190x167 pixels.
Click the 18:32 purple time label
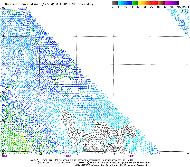[4, 156]
